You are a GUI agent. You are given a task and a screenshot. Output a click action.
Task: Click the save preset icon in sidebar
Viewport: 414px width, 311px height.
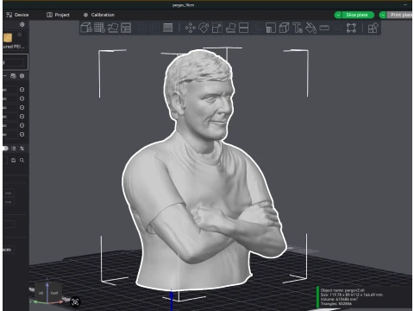(x=14, y=161)
